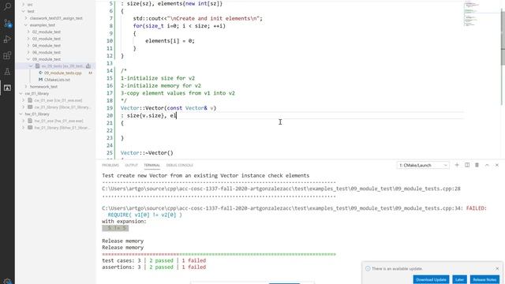Dismiss the update notification

(x=497, y=268)
